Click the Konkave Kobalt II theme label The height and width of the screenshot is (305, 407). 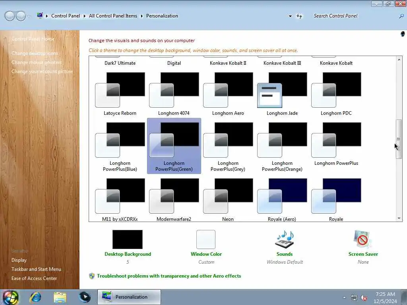[x=228, y=63]
